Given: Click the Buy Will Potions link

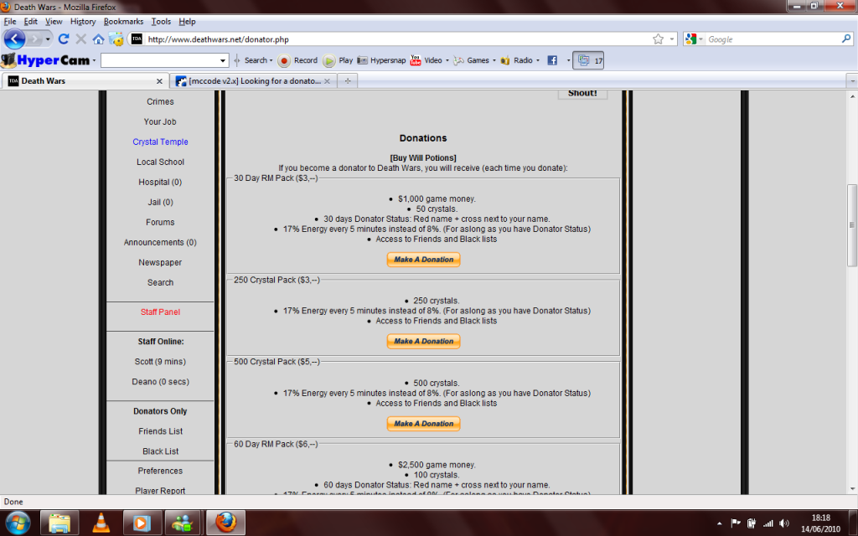Looking at the screenshot, I should pos(423,157).
